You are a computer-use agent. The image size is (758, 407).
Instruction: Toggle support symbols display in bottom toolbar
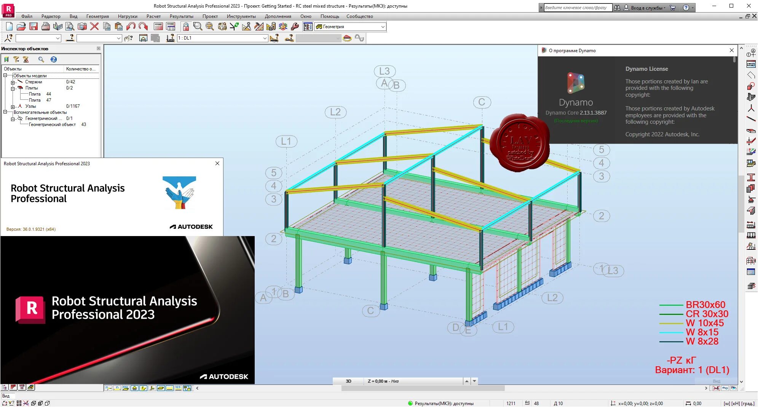134,388
